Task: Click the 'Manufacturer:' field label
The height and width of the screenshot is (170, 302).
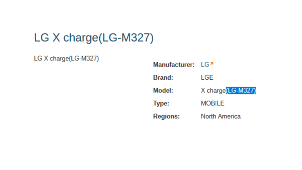Action: 174,65
